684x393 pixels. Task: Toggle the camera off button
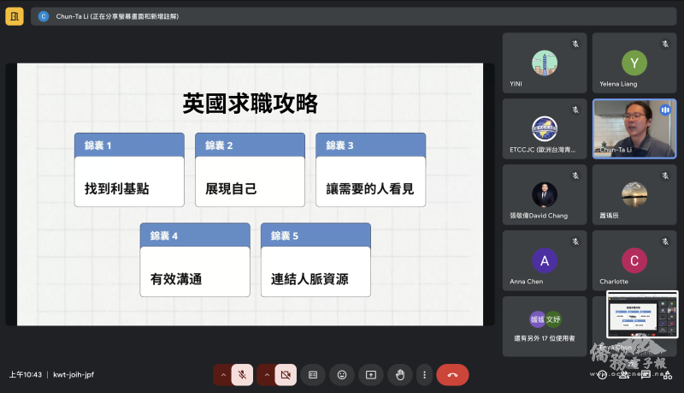pyautogui.click(x=286, y=375)
